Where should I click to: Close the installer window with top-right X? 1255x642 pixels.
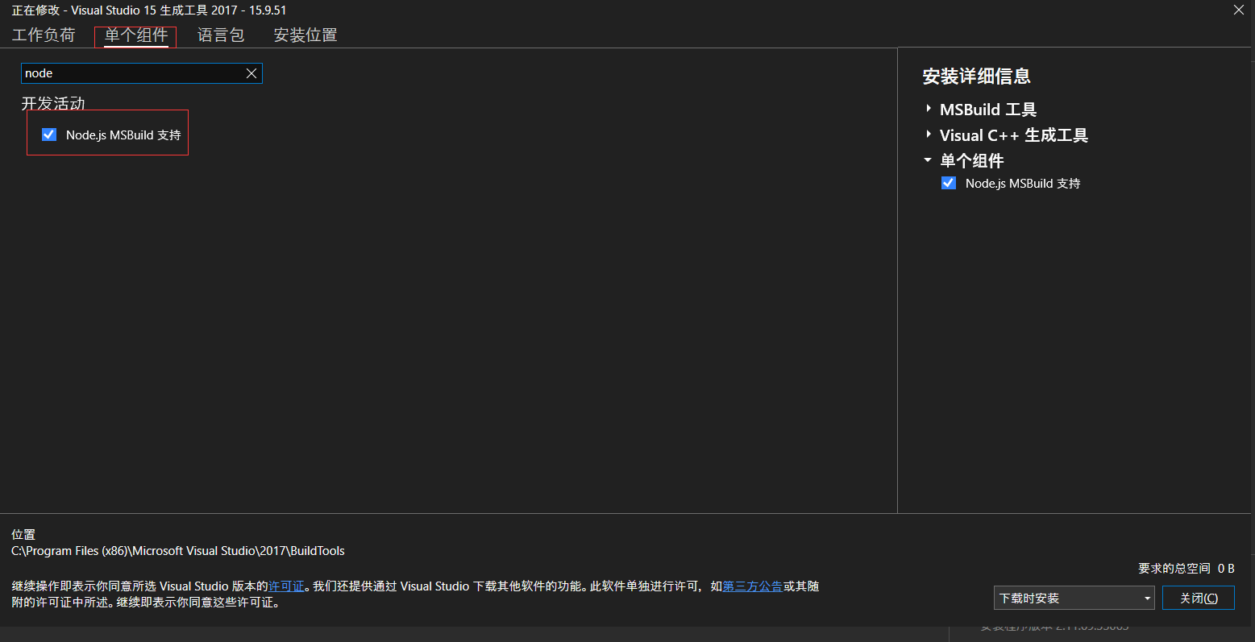click(x=1239, y=10)
